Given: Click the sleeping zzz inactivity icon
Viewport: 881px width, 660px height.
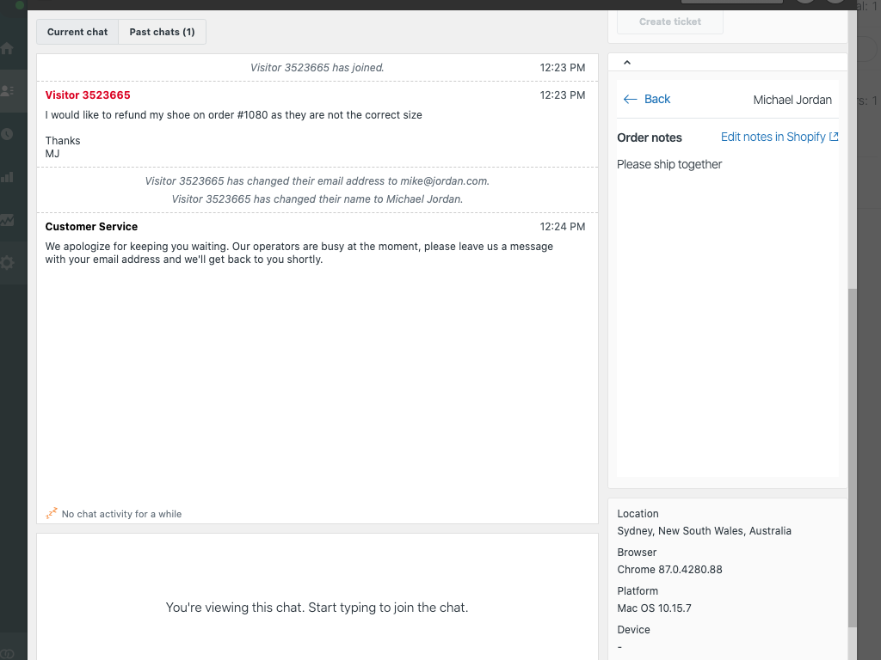Looking at the screenshot, I should [52, 514].
